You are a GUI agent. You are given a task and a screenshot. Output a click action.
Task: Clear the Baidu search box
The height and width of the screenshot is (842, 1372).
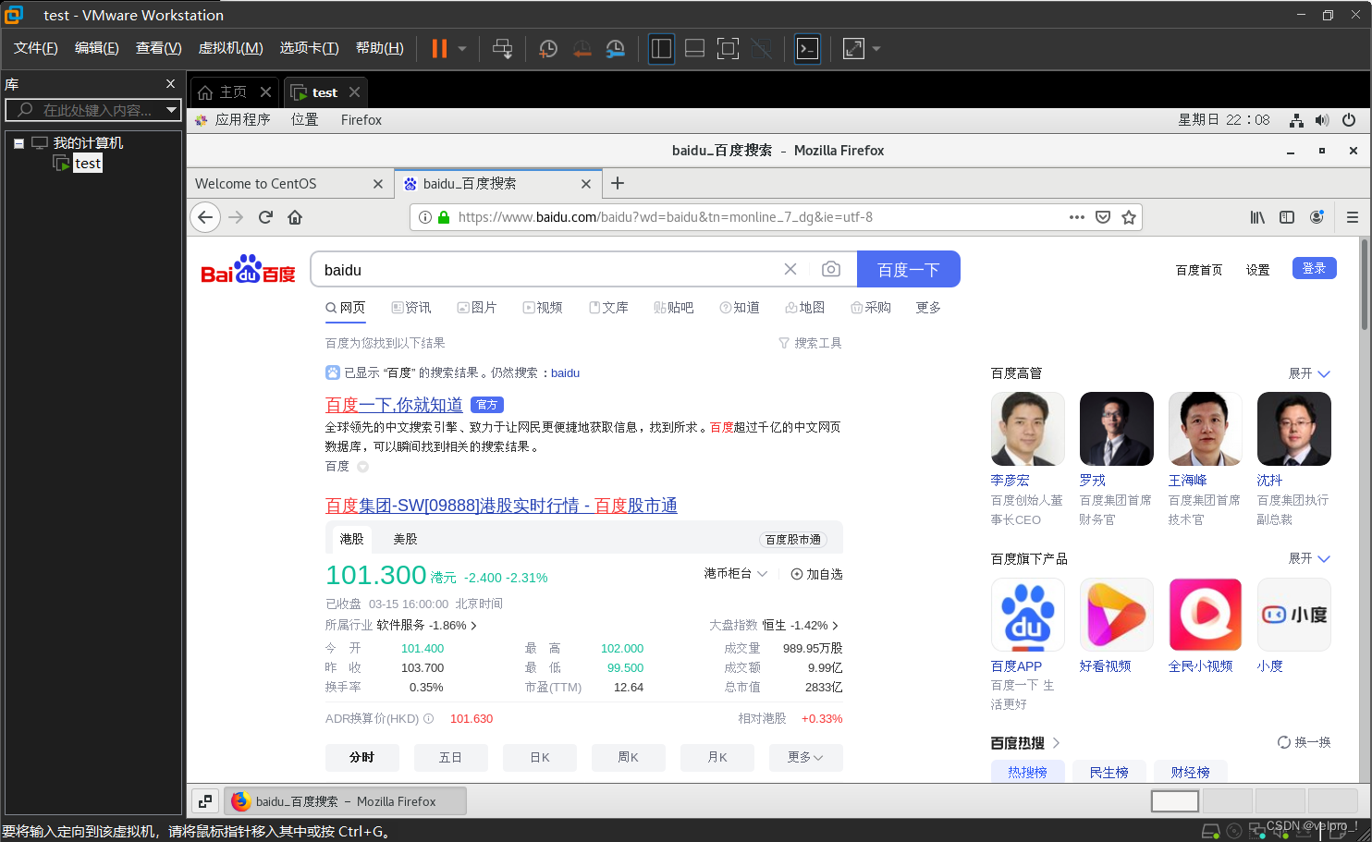click(x=790, y=269)
